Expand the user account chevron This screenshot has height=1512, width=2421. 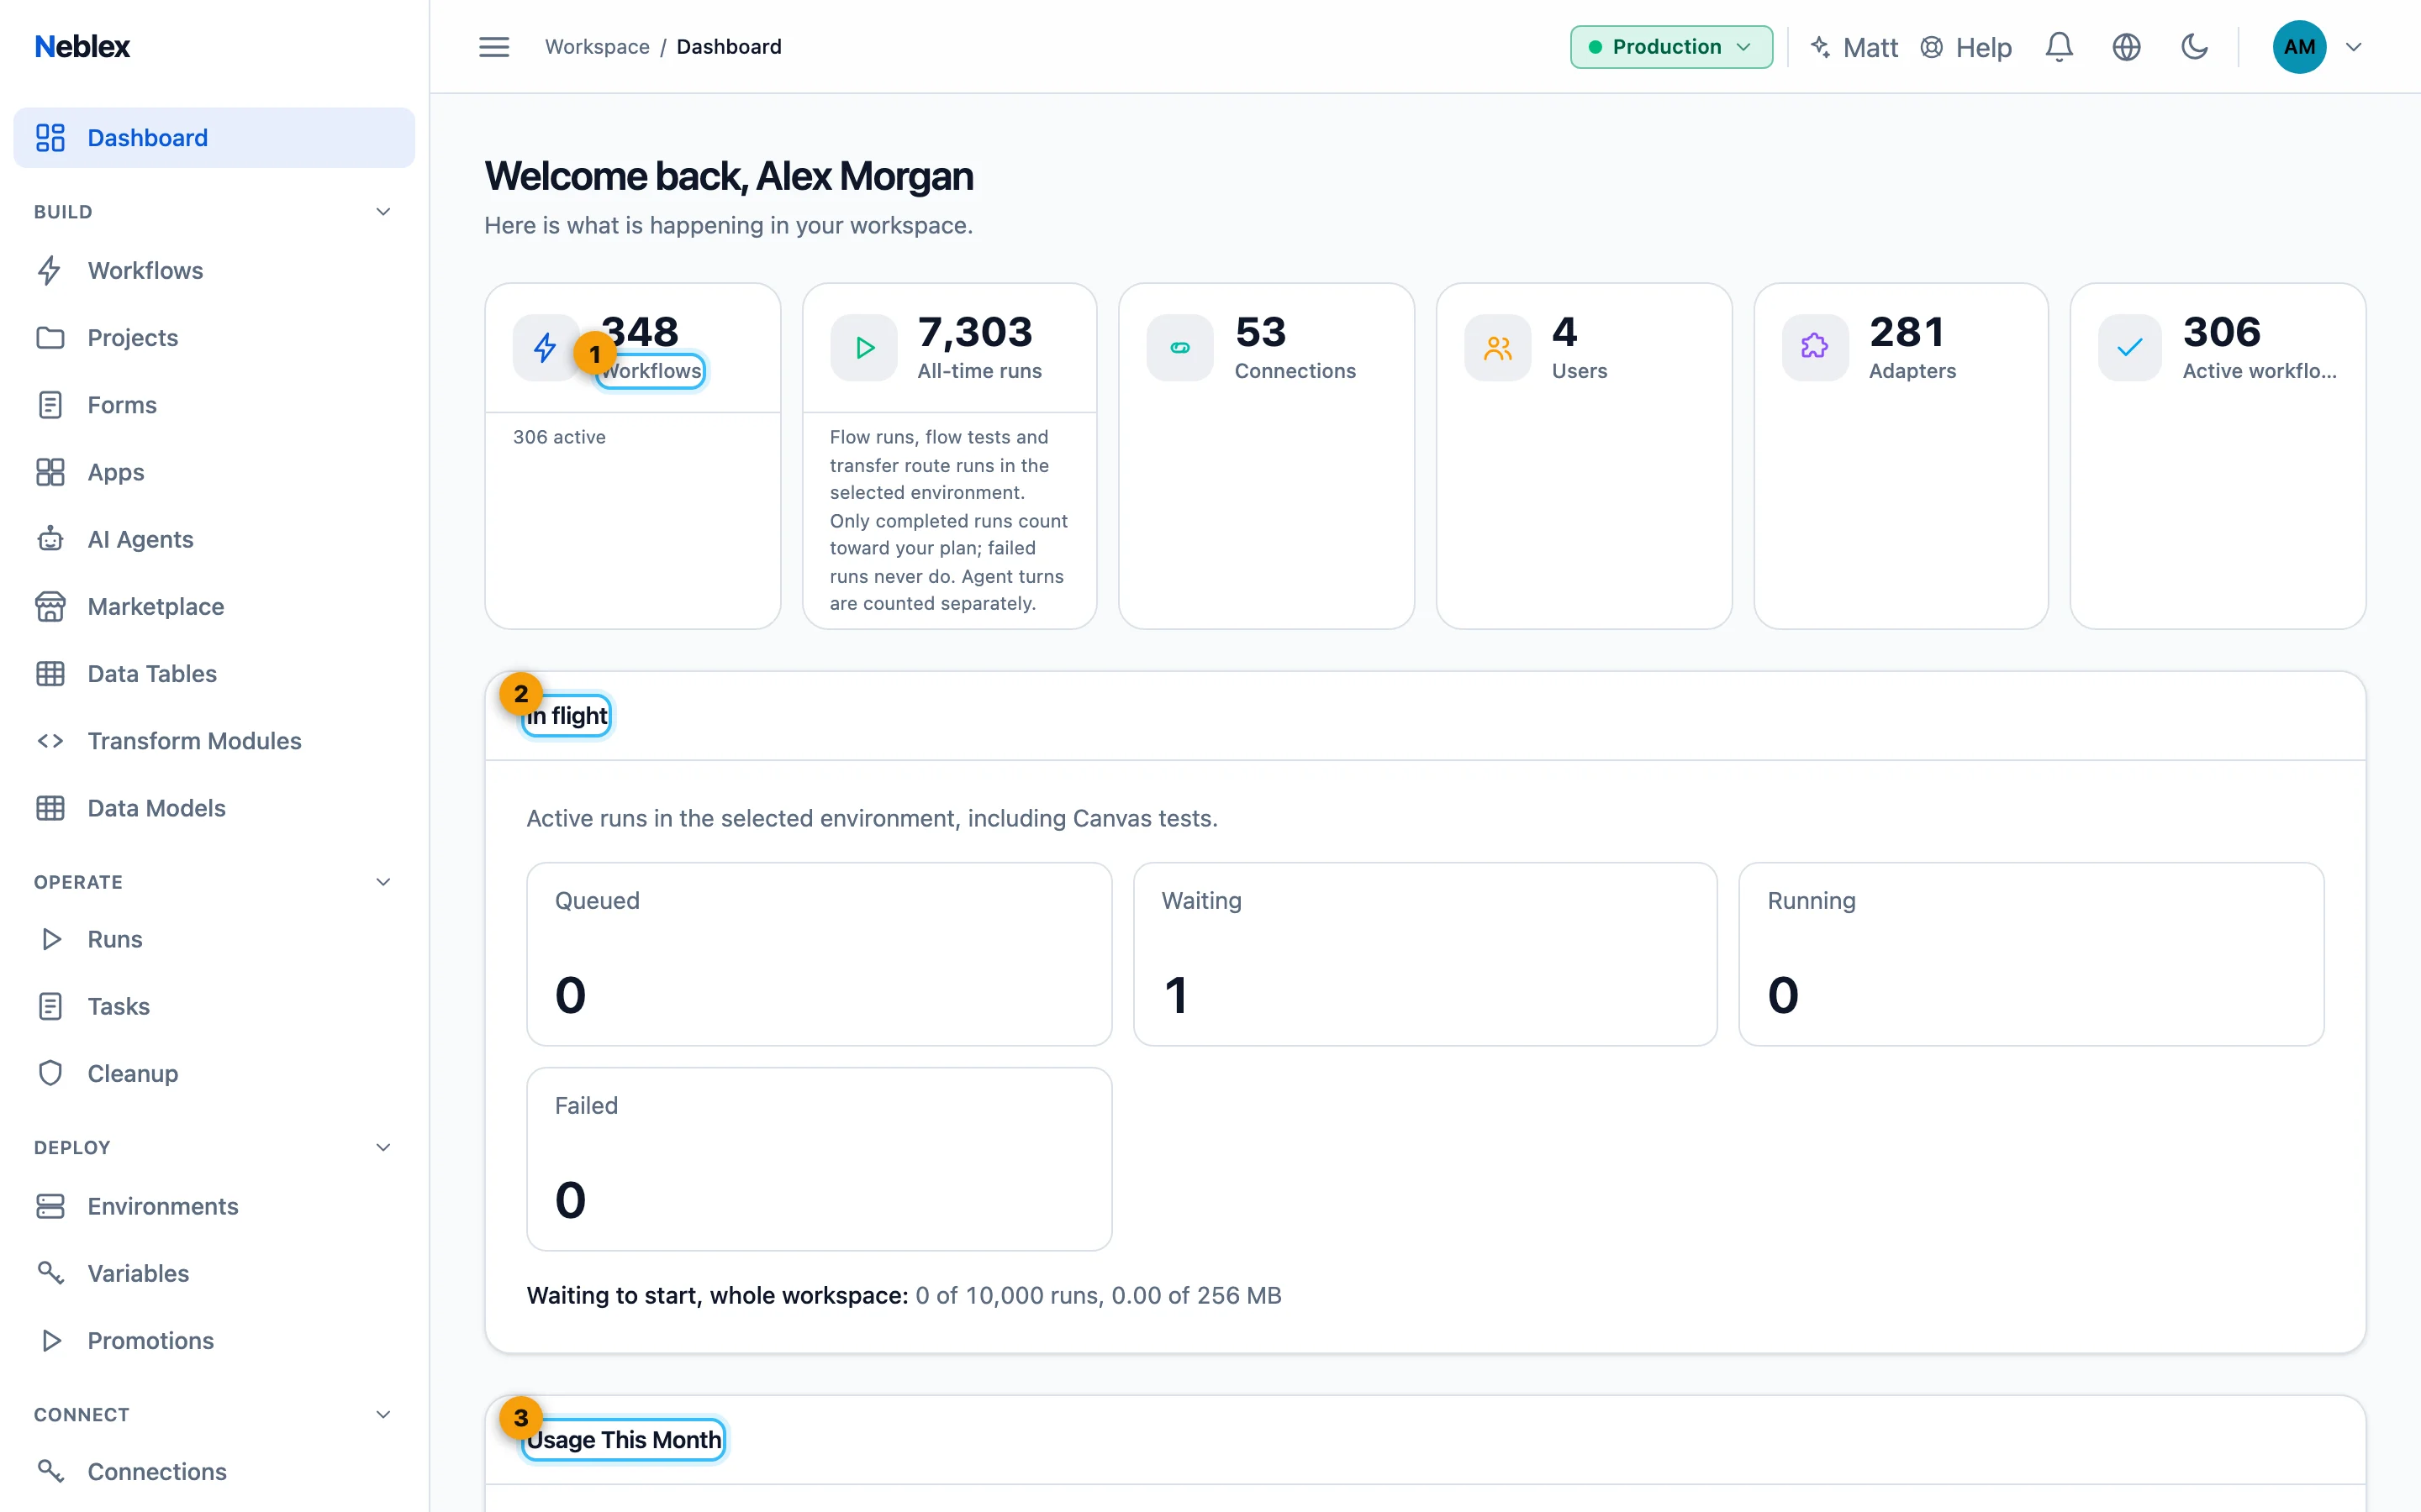pyautogui.click(x=2354, y=47)
